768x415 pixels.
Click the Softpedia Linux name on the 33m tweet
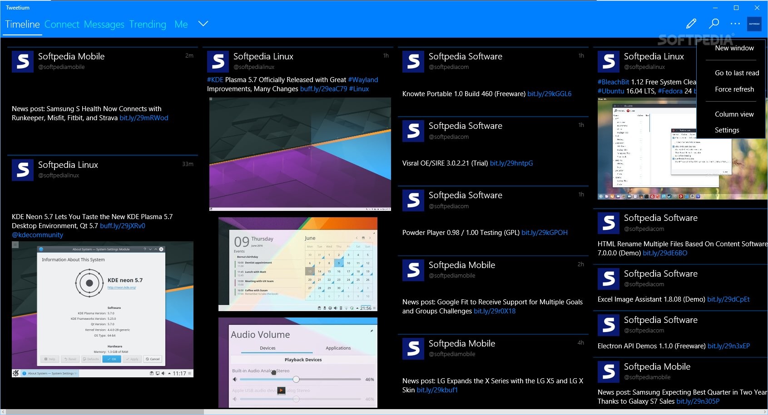click(68, 165)
